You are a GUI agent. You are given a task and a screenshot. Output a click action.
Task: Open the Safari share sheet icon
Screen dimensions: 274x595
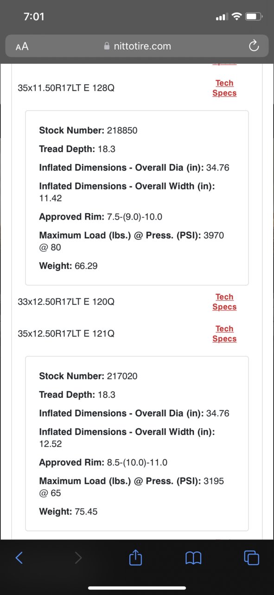tap(135, 557)
